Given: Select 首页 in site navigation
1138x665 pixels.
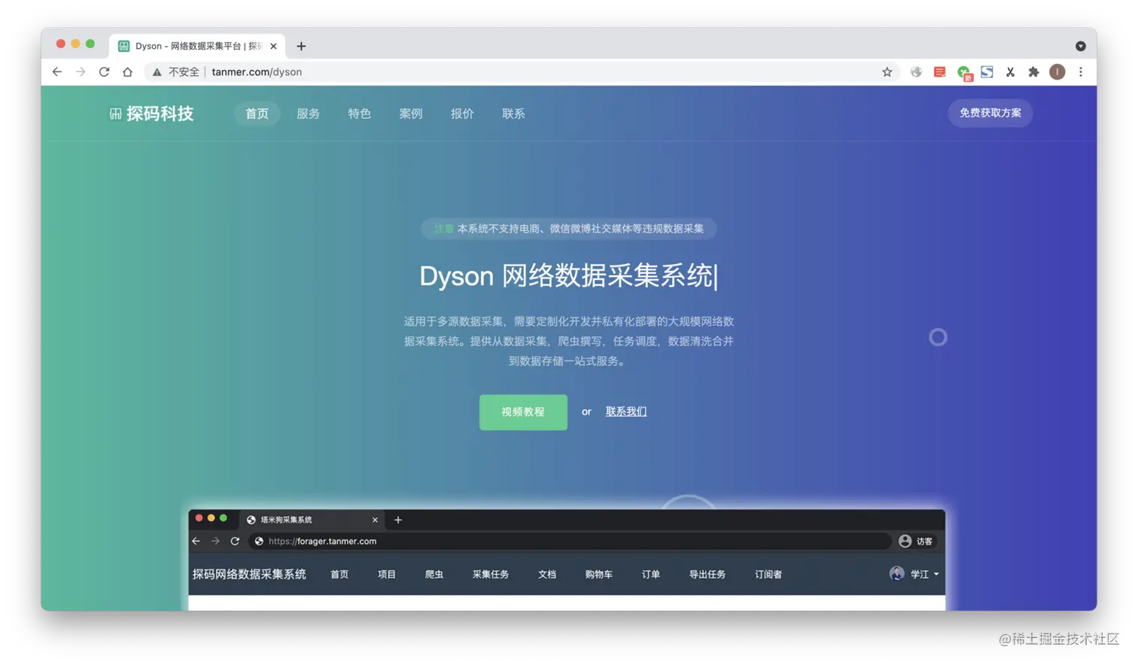Looking at the screenshot, I should click(x=257, y=114).
